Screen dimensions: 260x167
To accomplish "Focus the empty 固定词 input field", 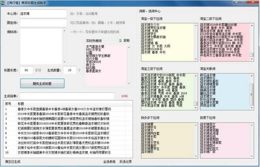I will click(43, 22).
